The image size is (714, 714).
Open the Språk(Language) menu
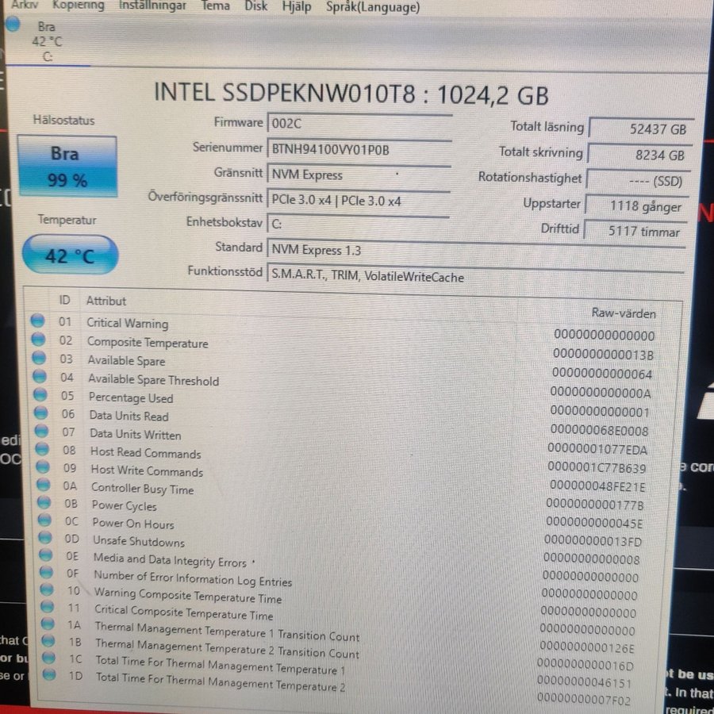[372, 7]
